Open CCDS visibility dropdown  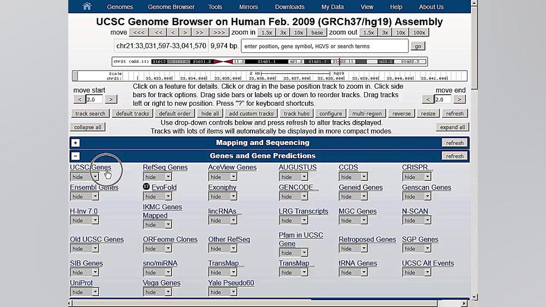pos(353,177)
